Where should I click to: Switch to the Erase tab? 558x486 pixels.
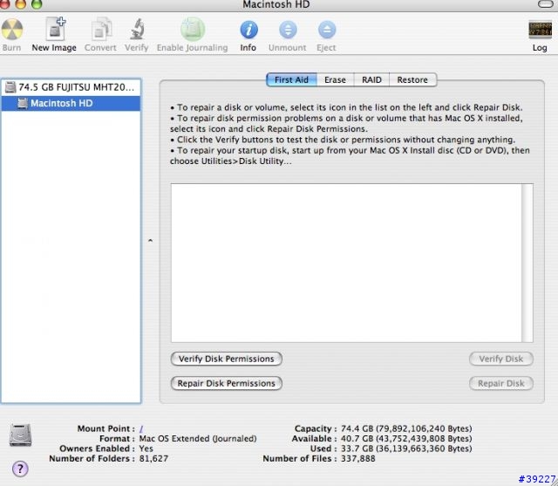pyautogui.click(x=335, y=79)
